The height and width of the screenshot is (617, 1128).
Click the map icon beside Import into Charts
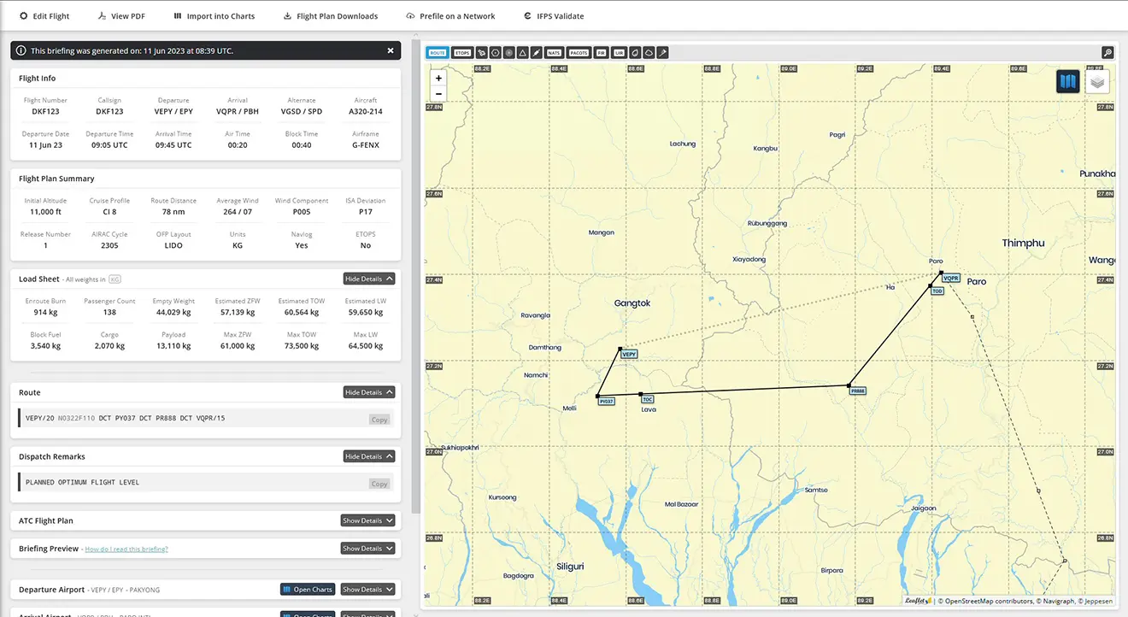click(x=177, y=16)
